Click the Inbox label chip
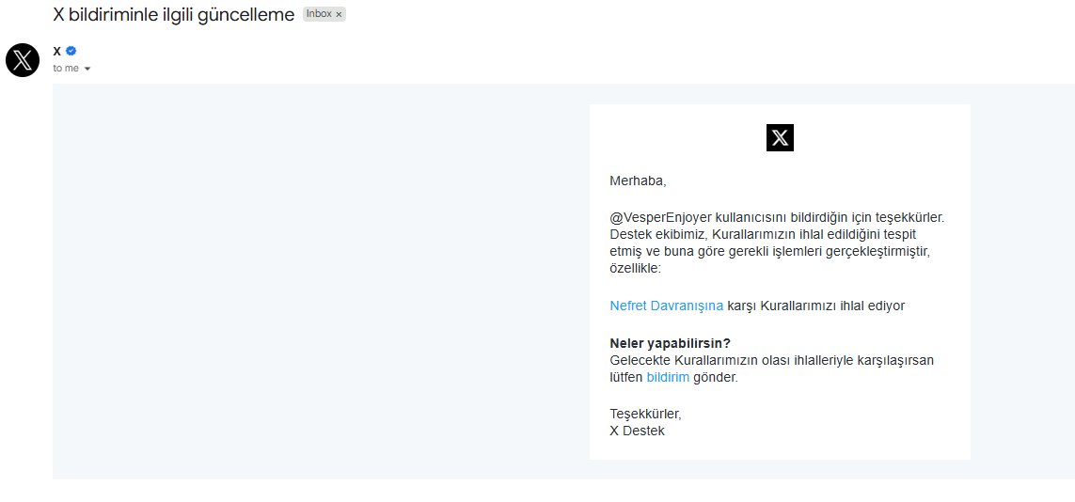Image resolution: width=1075 pixels, height=502 pixels. (324, 14)
